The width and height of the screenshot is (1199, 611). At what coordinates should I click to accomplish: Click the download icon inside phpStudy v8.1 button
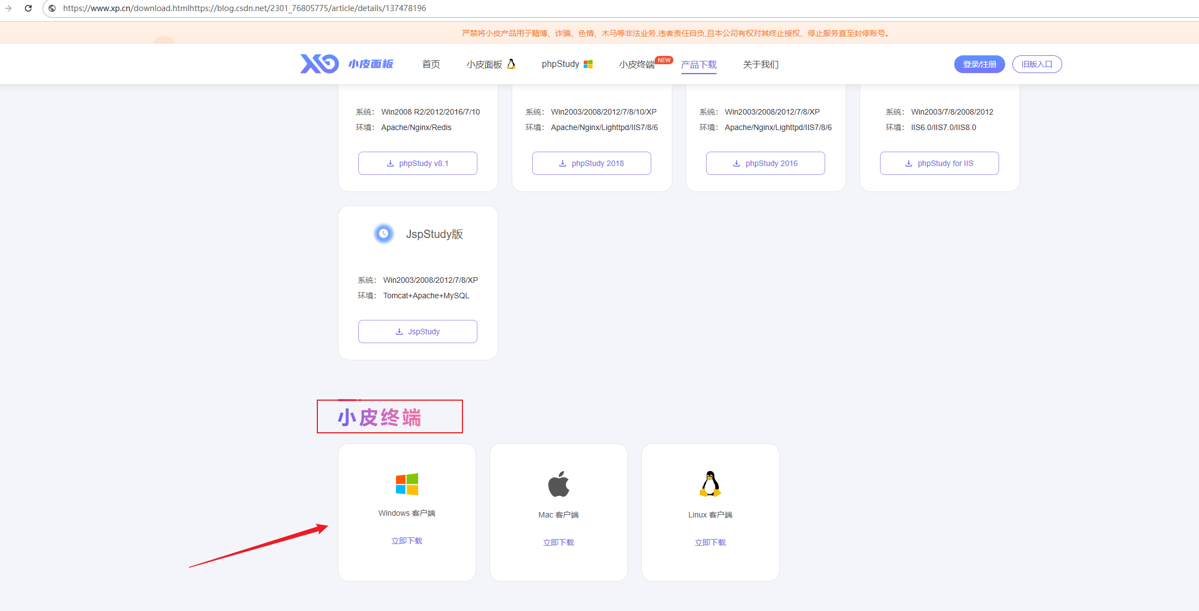pos(390,163)
